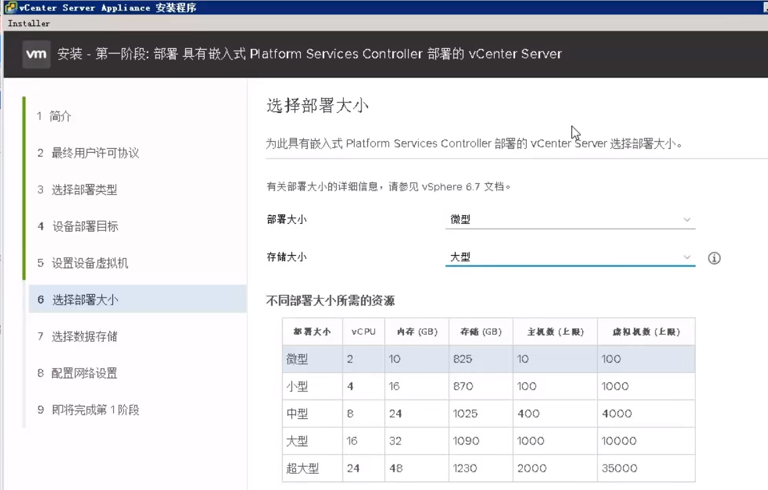The height and width of the screenshot is (490, 768).
Task: Click storage value 1025 in 中型 row
Action: [465, 414]
